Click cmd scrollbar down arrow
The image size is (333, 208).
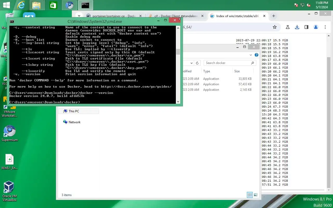178,102
